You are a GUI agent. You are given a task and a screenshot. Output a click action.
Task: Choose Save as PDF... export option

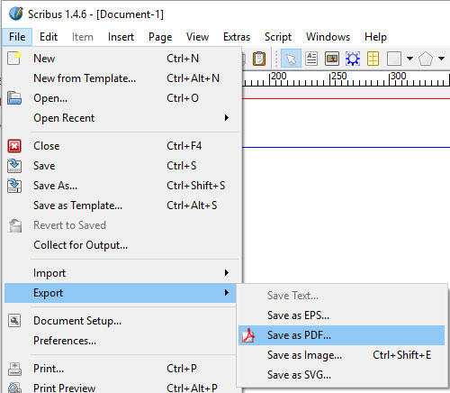point(341,335)
